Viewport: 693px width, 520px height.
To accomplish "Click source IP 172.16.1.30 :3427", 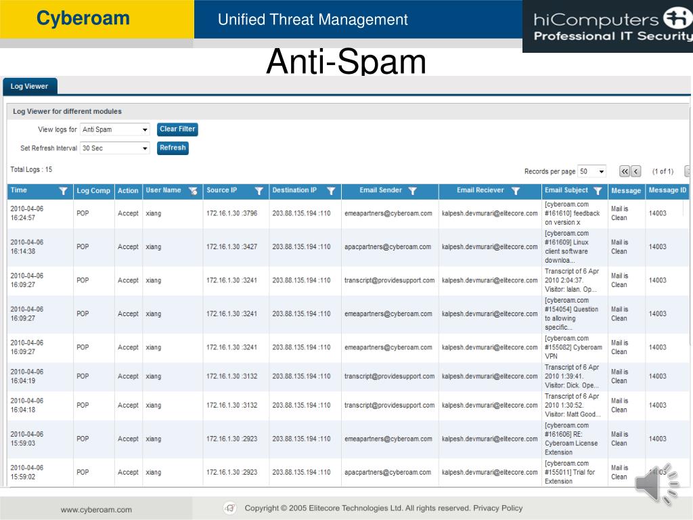I will [231, 246].
